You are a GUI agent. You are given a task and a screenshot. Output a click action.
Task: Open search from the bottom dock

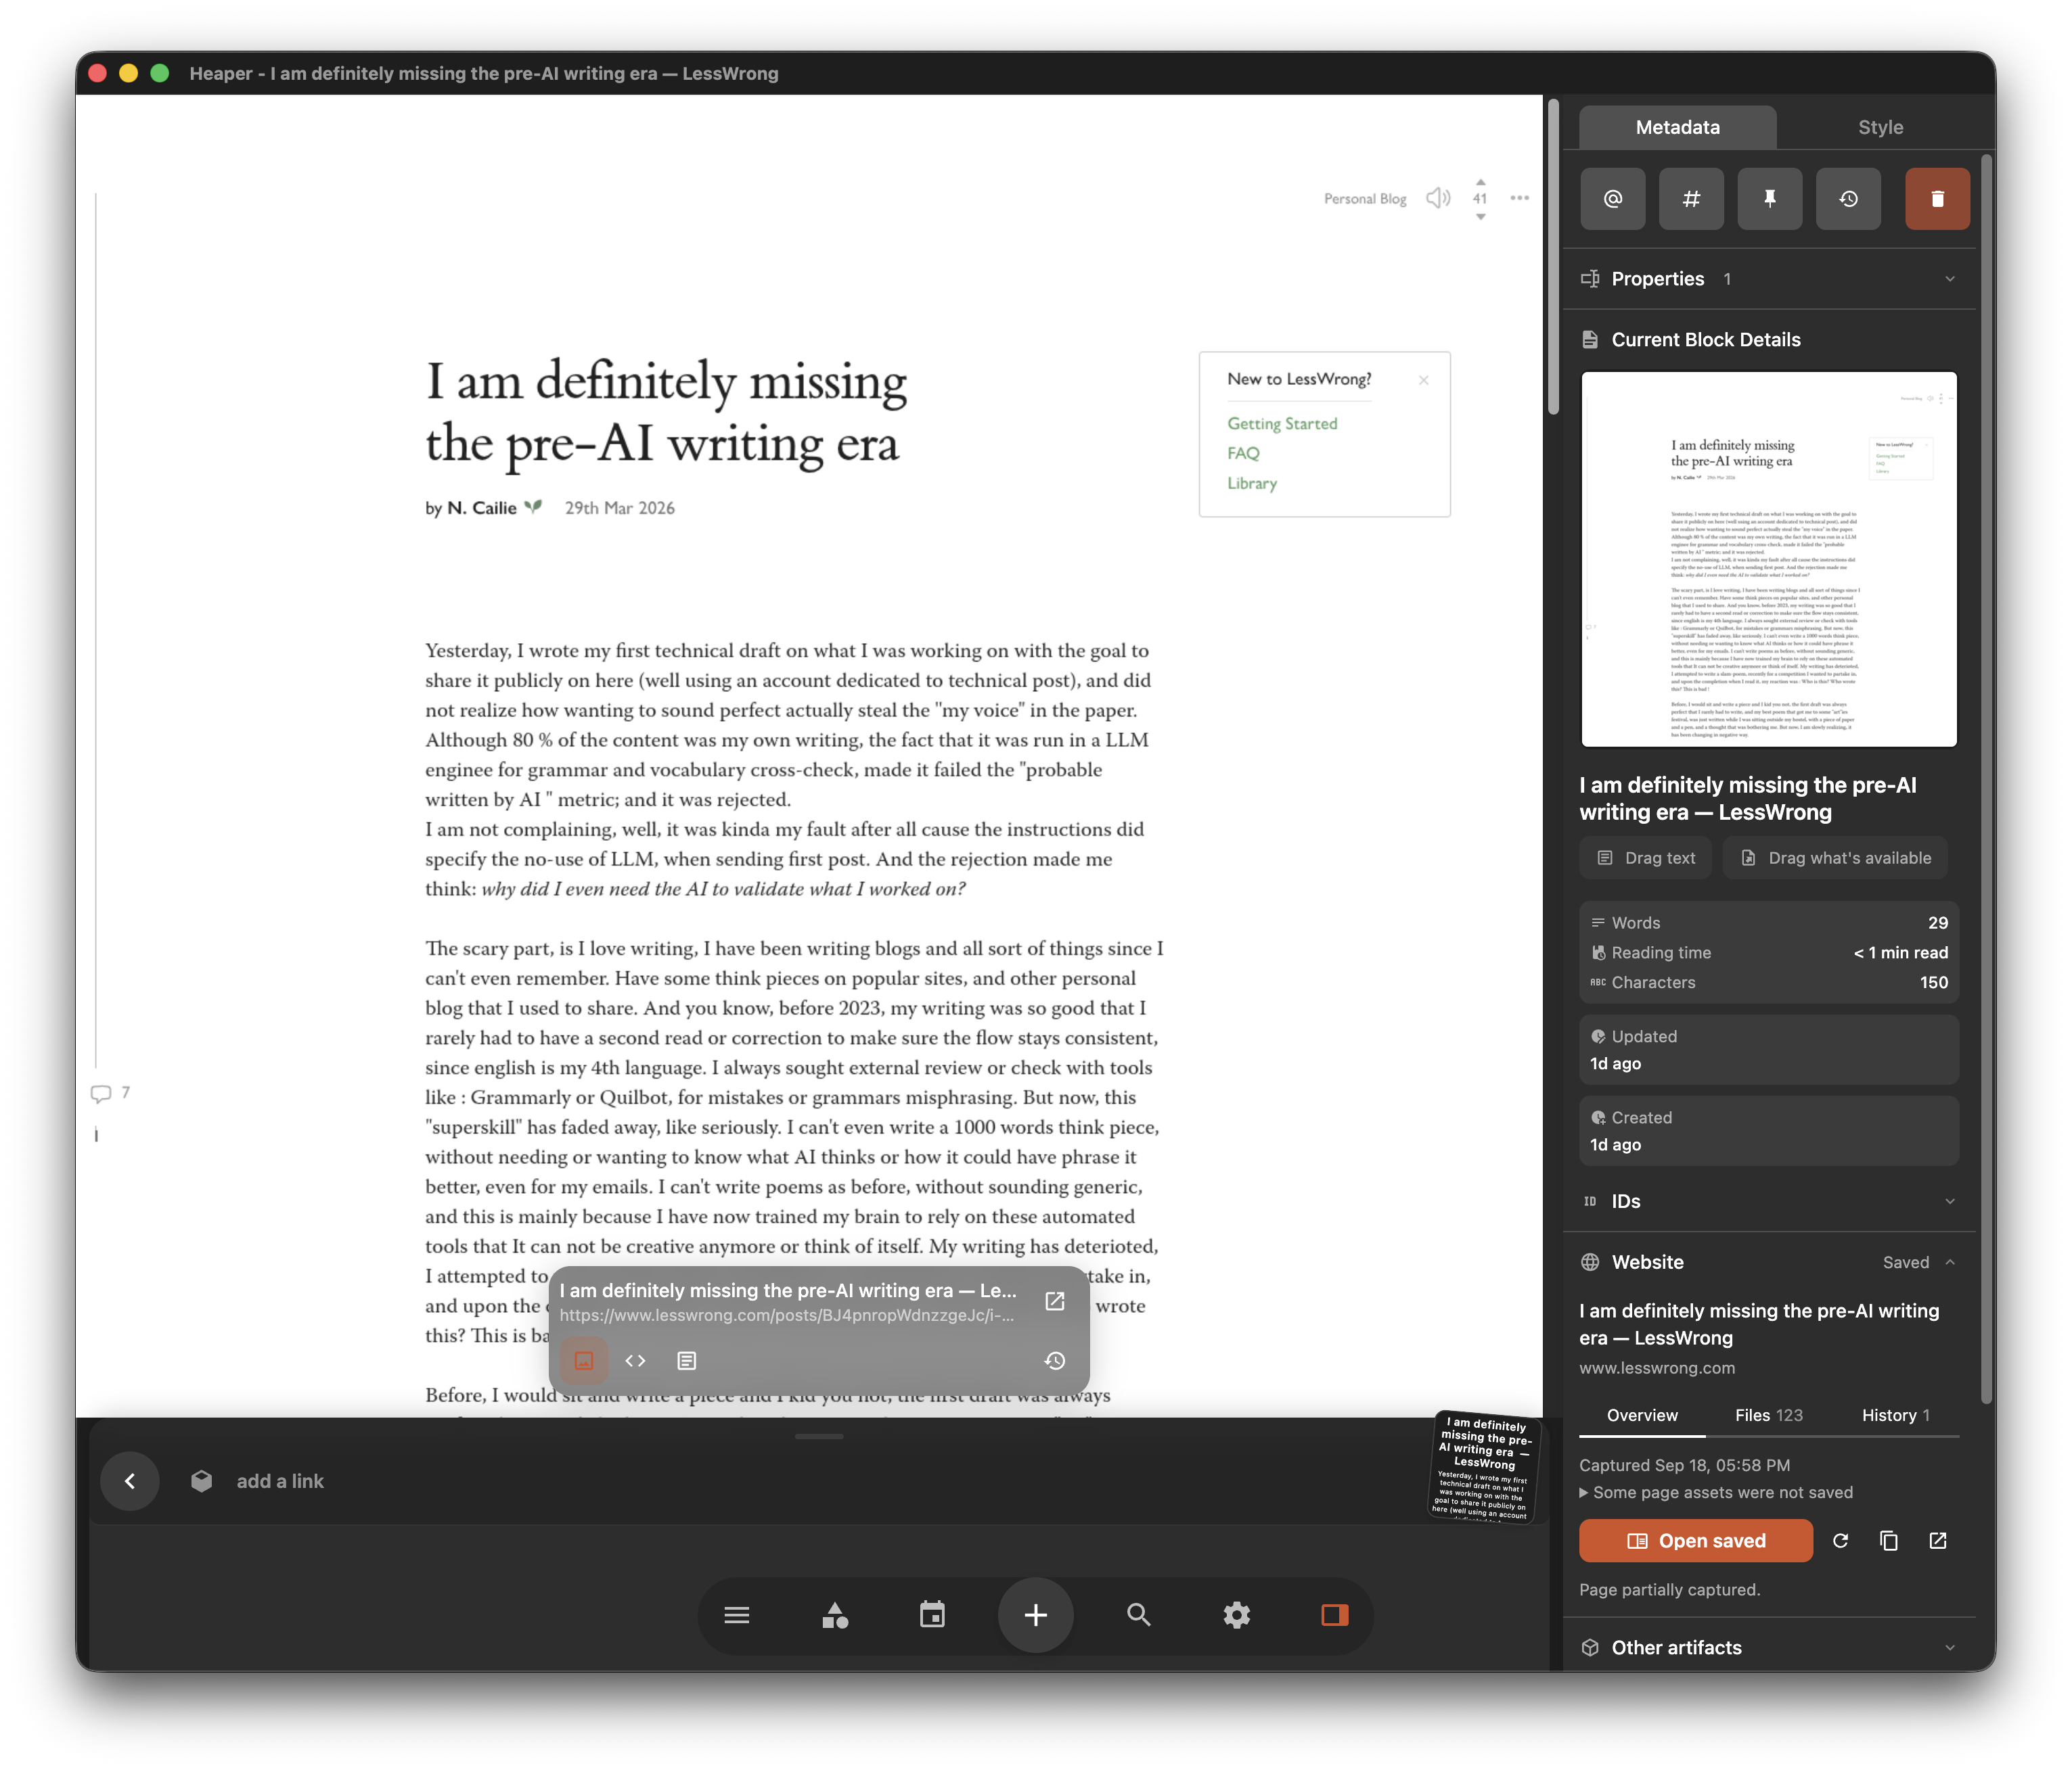click(1138, 1614)
